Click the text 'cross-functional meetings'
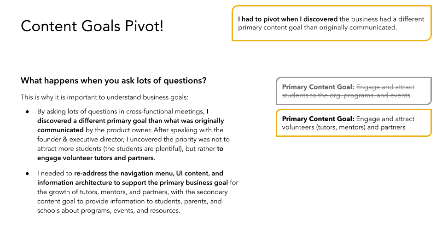 click(x=165, y=112)
